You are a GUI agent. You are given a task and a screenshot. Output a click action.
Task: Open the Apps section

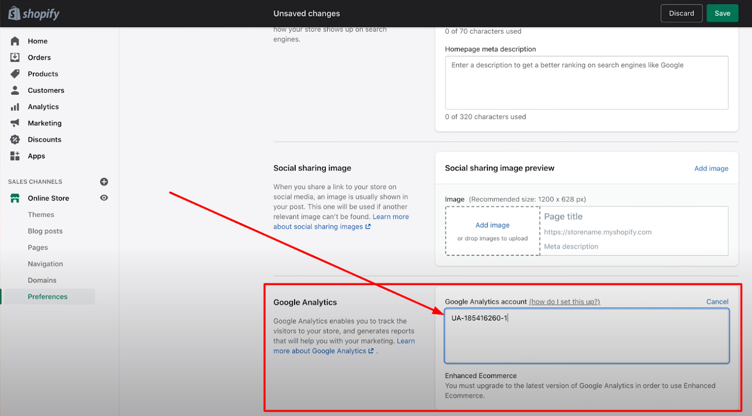[x=36, y=156]
